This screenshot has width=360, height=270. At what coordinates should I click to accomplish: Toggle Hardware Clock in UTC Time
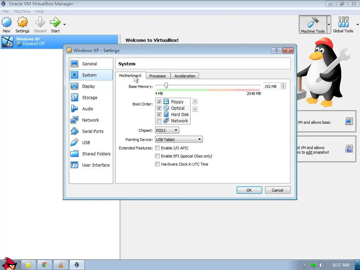(157, 164)
